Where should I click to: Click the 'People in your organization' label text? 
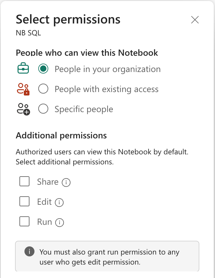click(107, 69)
